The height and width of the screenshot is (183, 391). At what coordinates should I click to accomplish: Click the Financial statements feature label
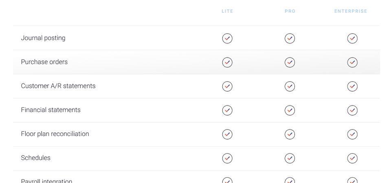51,110
